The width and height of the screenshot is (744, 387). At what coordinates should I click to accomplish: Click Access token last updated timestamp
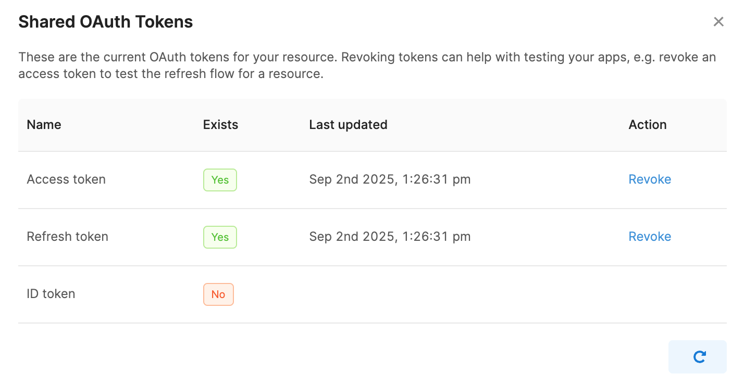point(390,179)
